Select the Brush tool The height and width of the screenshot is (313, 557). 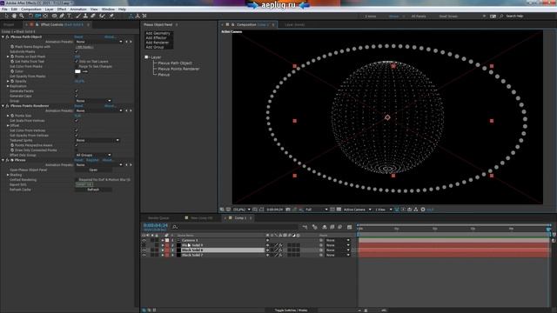pos(78,16)
